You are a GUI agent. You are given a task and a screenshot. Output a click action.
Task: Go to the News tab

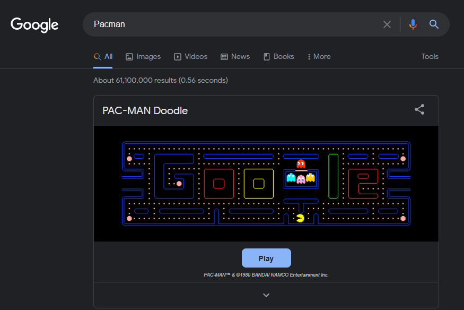(x=235, y=57)
